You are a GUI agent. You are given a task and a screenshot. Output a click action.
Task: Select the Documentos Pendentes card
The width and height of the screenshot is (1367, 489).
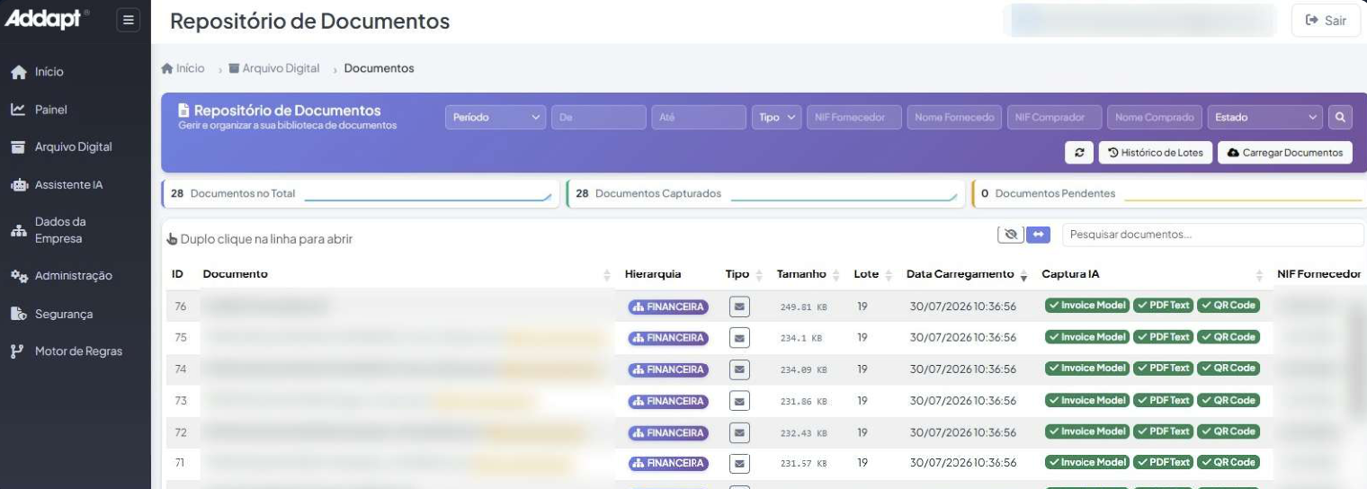1169,193
